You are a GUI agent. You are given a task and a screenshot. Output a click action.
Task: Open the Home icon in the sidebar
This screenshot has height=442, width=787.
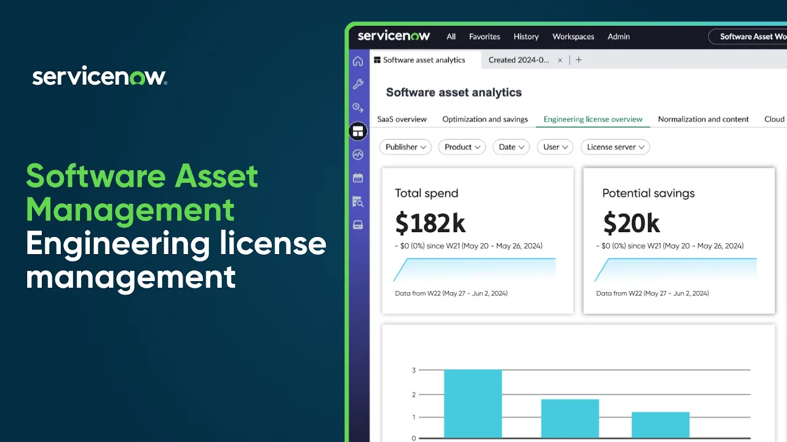[x=358, y=61]
